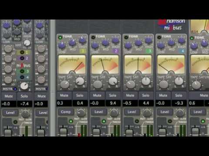Viewport: 209px width, 156px height.
Task: Click the VU meter on mix bus 4
Action: click(171, 64)
